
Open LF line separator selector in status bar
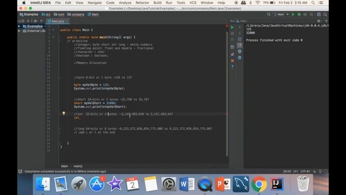click(x=296, y=171)
